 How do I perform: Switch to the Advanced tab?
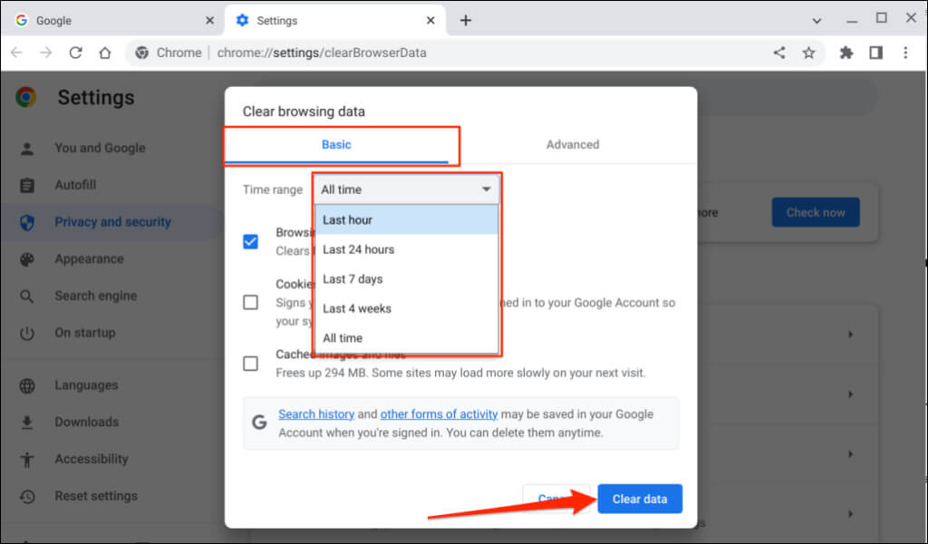click(x=573, y=144)
